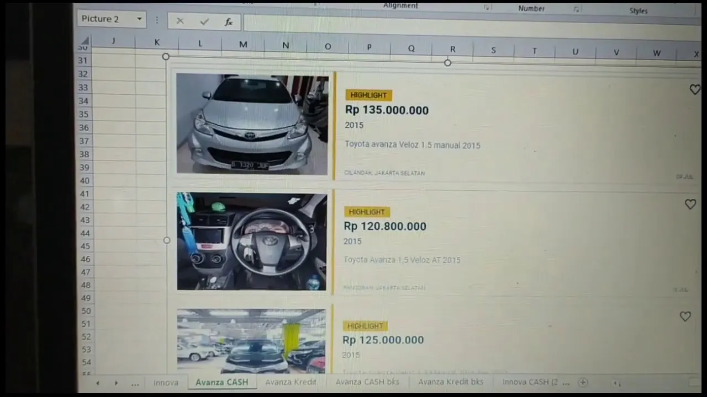Viewport: 707px width, 397px height.
Task: Cancel entry with the X formula bar icon
Action: coord(180,21)
